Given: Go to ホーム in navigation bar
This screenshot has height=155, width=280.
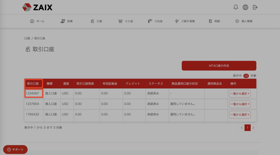Looking at the screenshot, I should pyautogui.click(x=37, y=21).
